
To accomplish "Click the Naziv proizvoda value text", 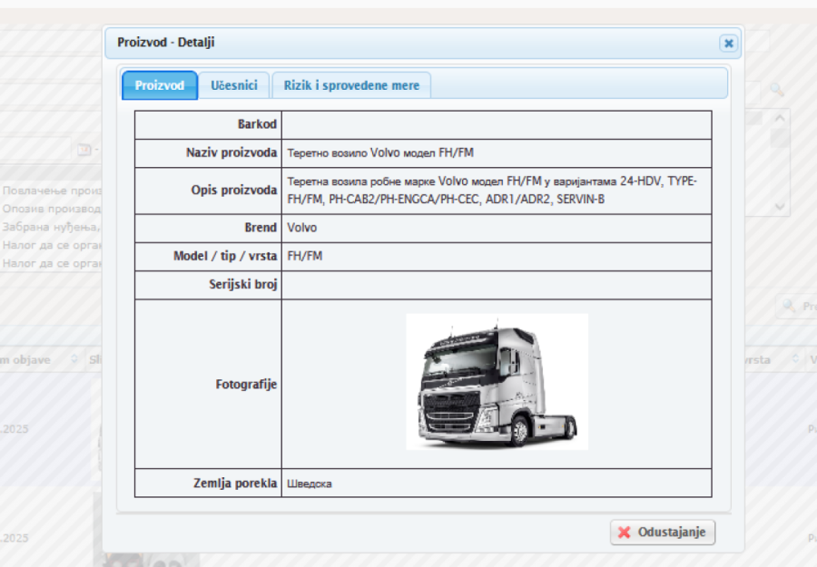I will coord(379,153).
